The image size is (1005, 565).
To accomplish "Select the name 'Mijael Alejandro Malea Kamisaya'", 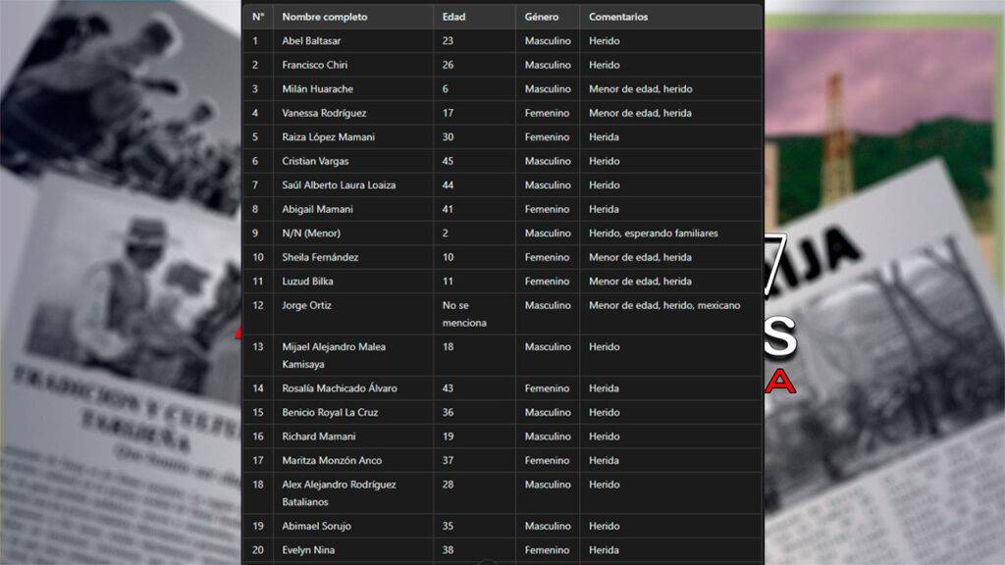I will point(334,355).
